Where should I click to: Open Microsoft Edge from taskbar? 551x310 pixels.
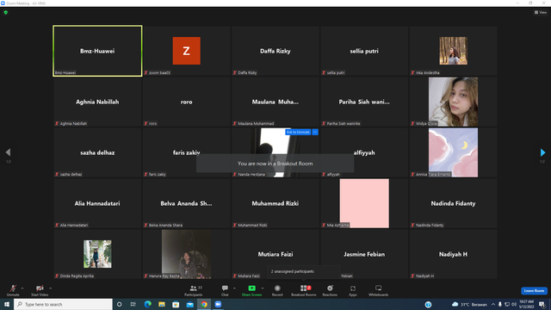(x=147, y=304)
